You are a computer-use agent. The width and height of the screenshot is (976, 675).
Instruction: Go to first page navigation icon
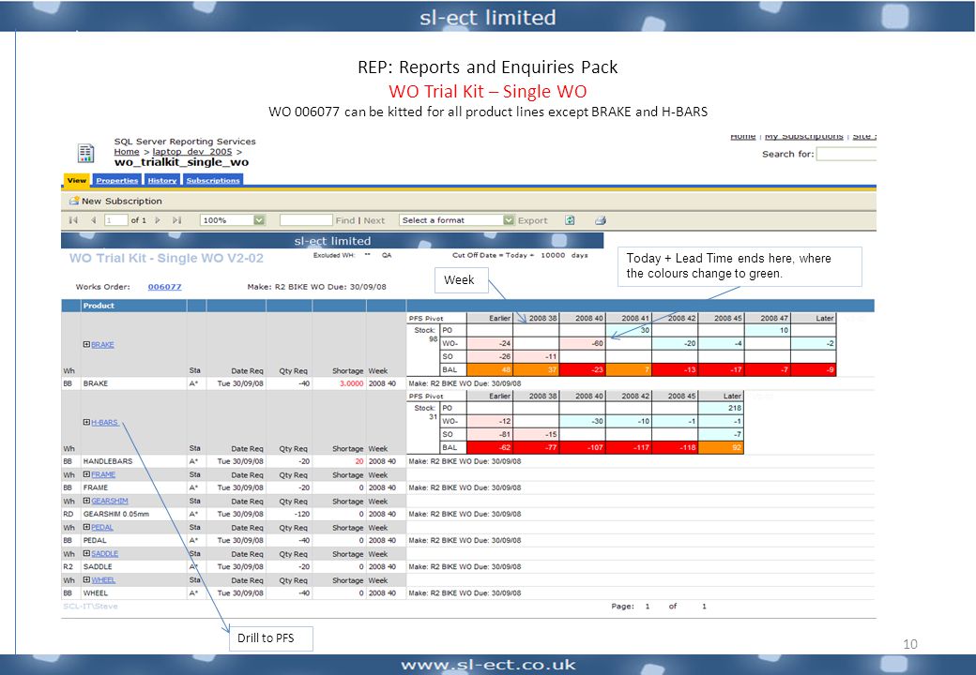[x=73, y=220]
